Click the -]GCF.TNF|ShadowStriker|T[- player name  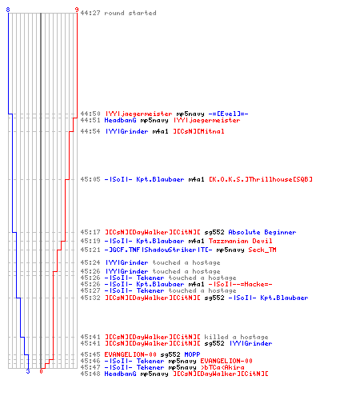pyautogui.click(x=158, y=250)
